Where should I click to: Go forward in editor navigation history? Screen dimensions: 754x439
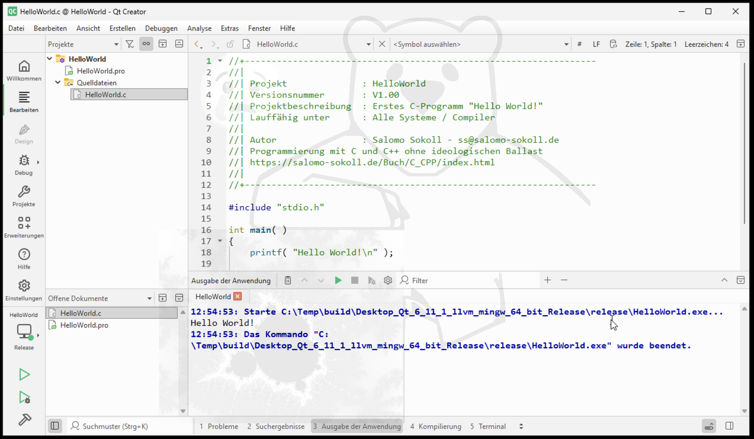click(x=214, y=44)
